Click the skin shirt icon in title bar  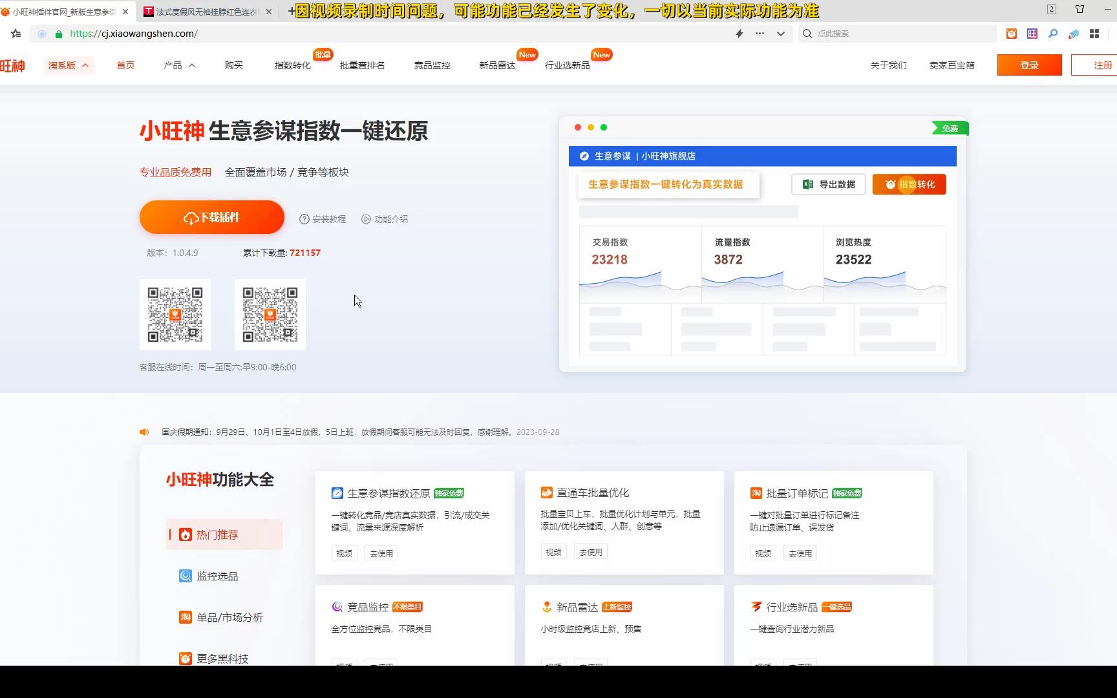pyautogui.click(x=1080, y=9)
